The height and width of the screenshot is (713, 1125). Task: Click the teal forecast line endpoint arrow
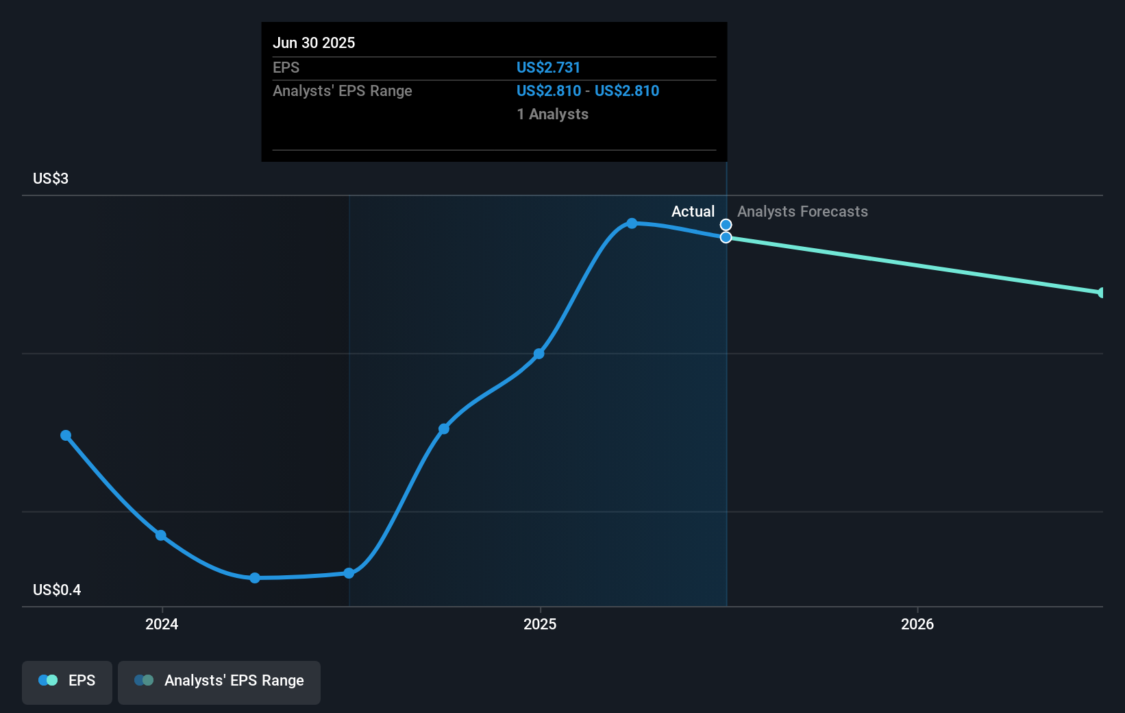click(x=1102, y=293)
